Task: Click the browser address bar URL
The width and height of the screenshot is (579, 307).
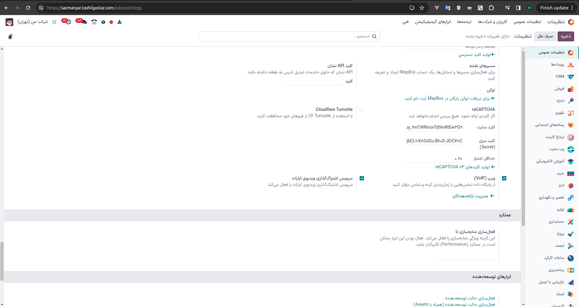Action: tap(94, 8)
